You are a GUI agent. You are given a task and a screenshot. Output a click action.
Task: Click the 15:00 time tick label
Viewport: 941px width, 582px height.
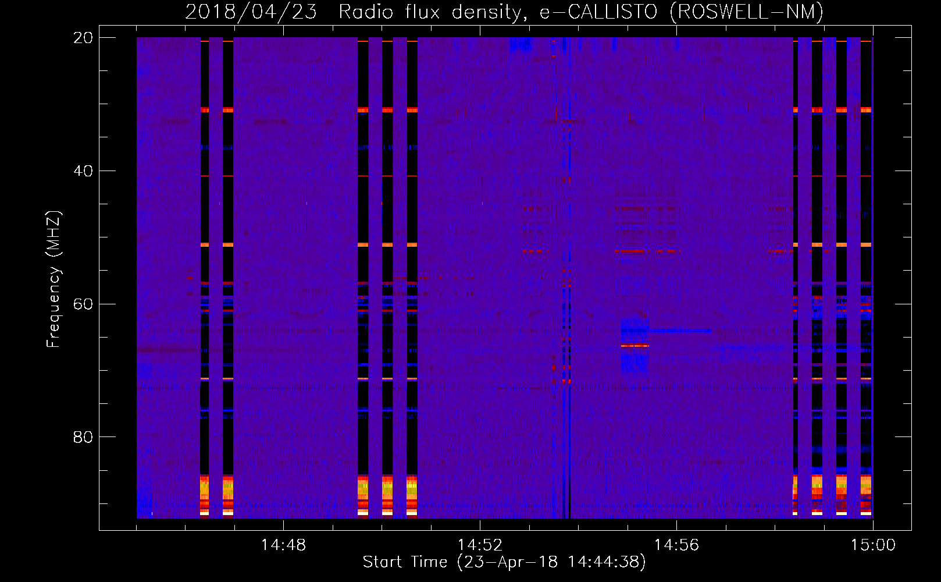873,545
